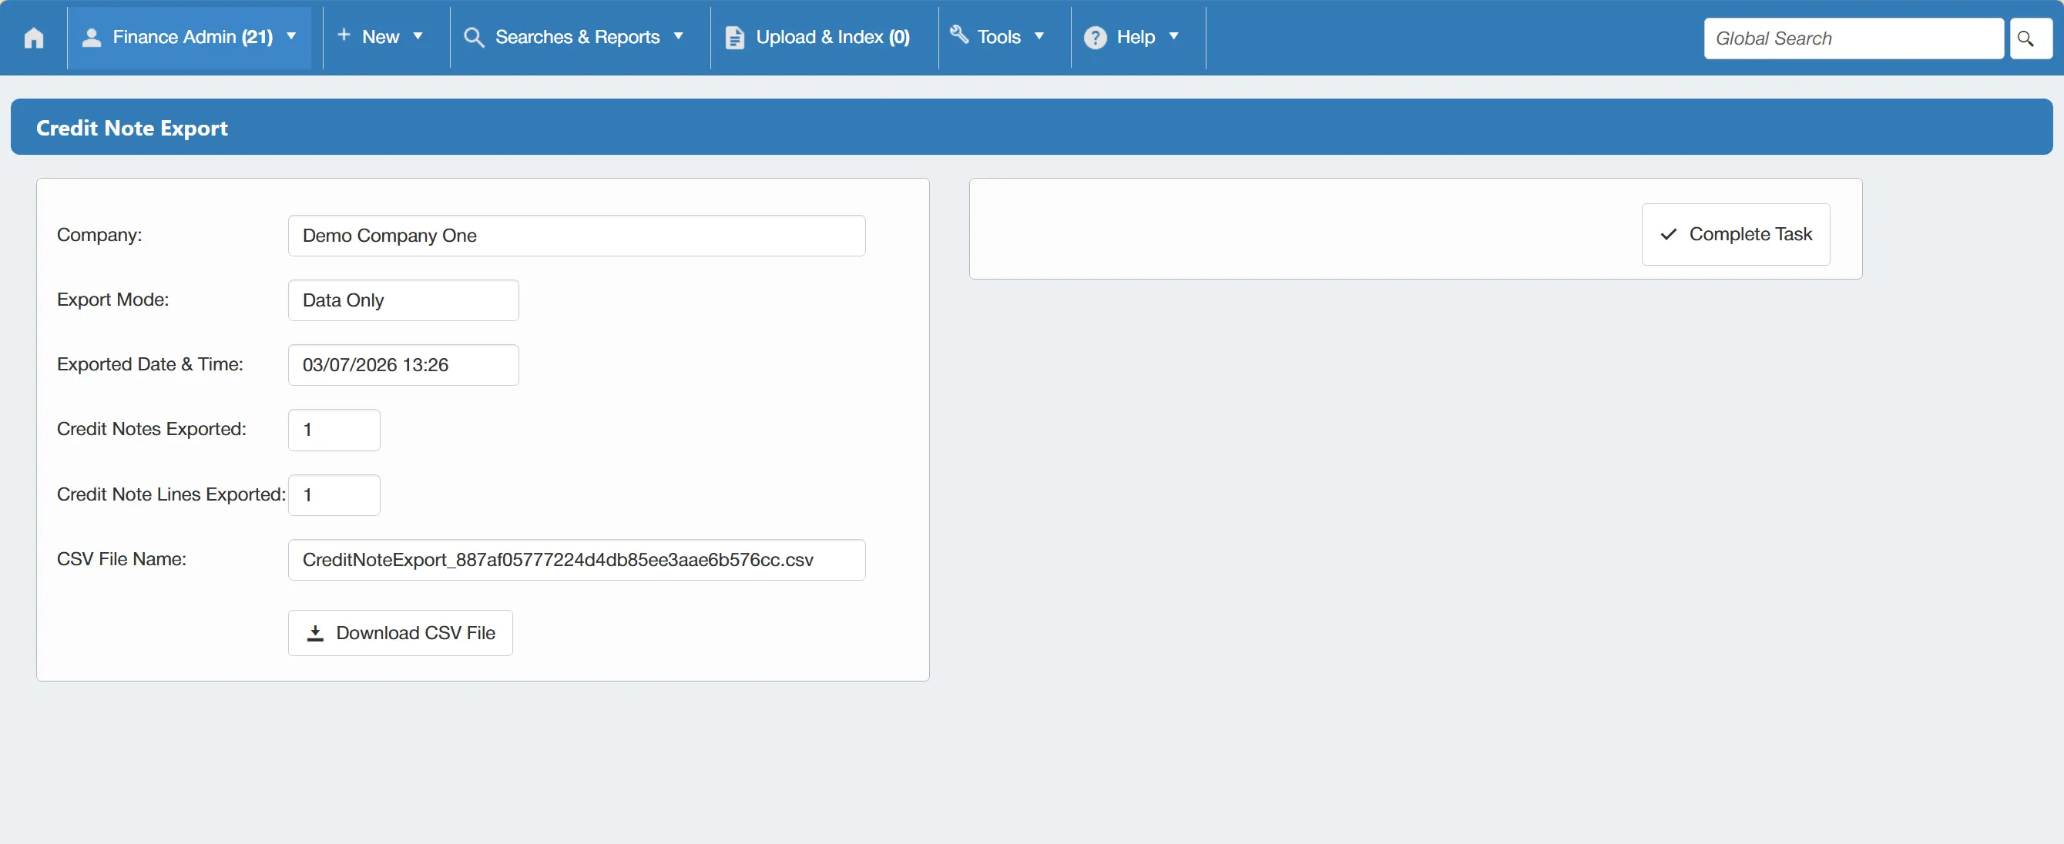The height and width of the screenshot is (844, 2064).
Task: Expand the New menu arrow
Action: pyautogui.click(x=418, y=36)
